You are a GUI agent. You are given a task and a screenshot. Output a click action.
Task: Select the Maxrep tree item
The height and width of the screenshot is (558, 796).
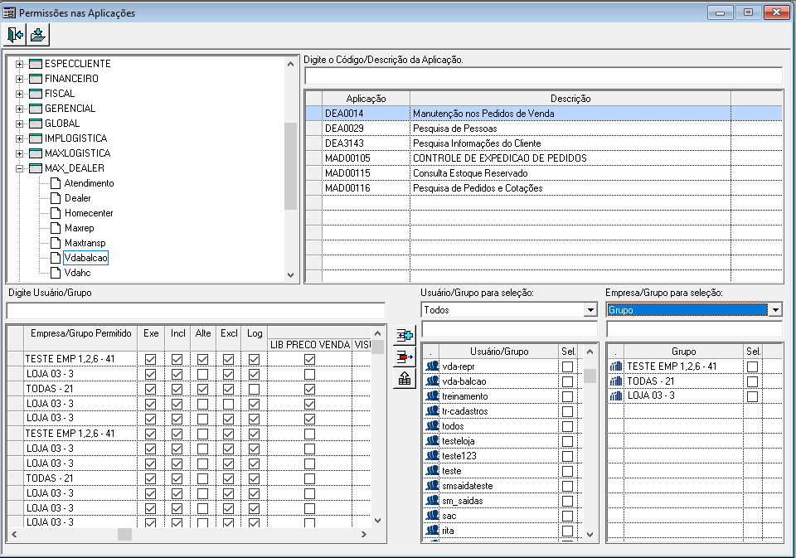point(80,228)
